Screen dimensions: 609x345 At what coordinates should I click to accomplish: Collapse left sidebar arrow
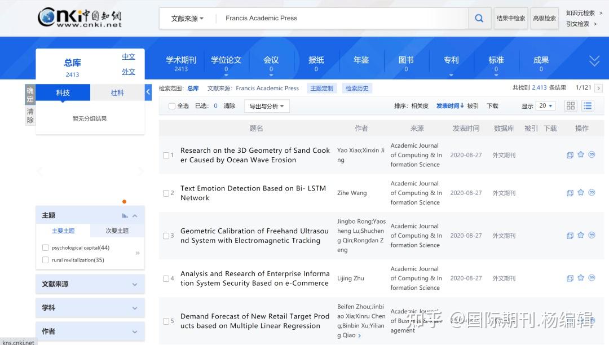(148, 92)
